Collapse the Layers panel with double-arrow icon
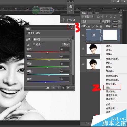Viewport: 127px width, 127px height. tap(118, 10)
